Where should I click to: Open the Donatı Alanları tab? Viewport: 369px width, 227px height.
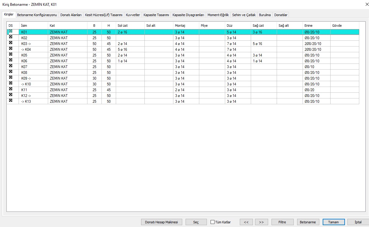pyautogui.click(x=71, y=15)
